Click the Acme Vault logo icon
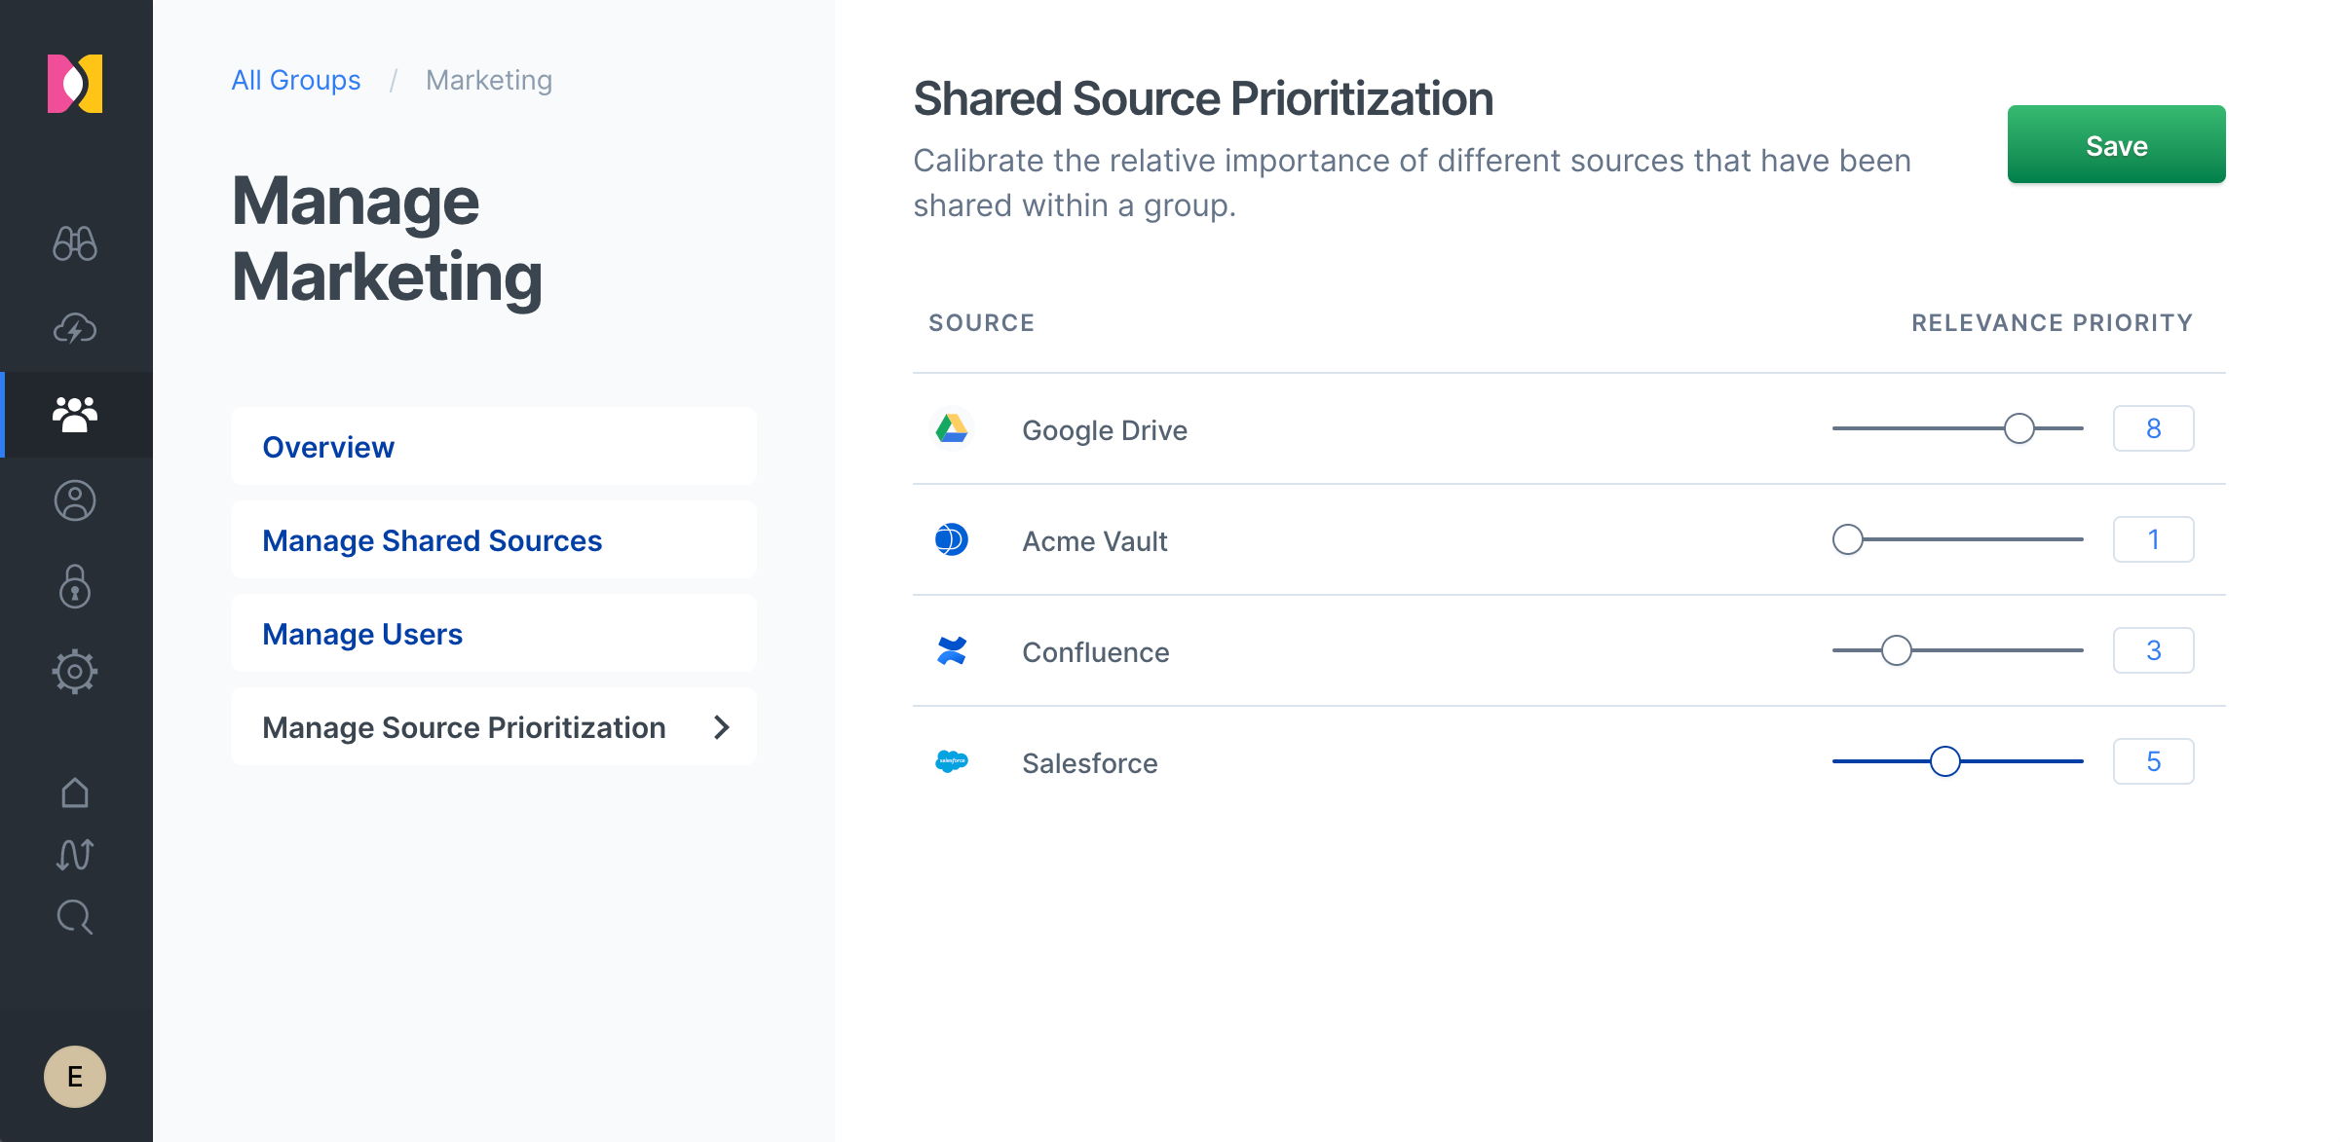The image size is (2340, 1142). coord(952,539)
